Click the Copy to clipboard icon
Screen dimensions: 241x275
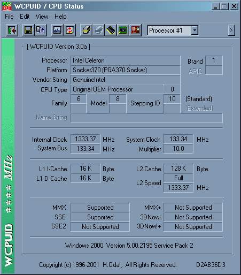point(41,30)
